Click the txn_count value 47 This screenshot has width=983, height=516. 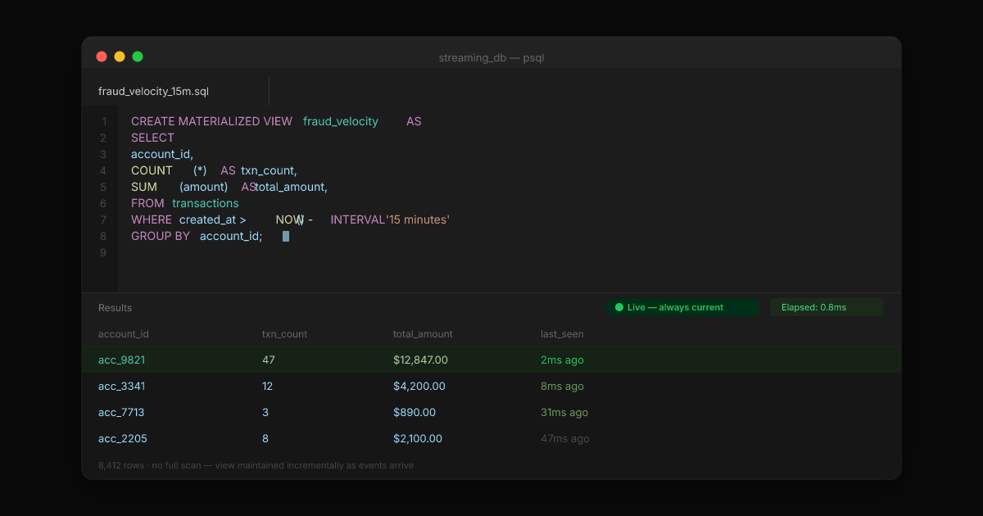269,360
